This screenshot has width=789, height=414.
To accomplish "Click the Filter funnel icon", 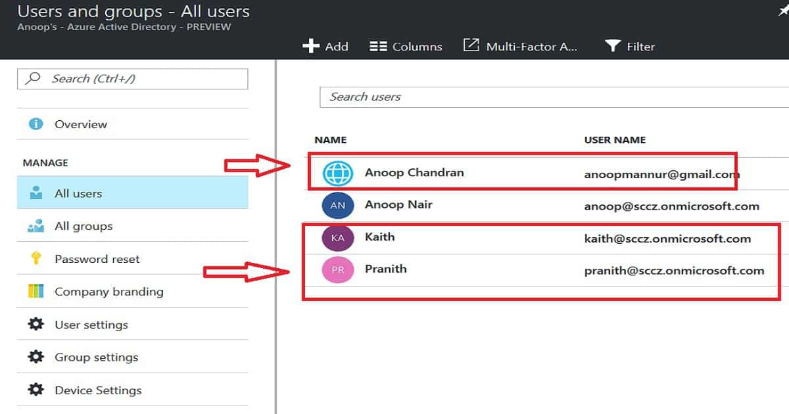I will (613, 46).
